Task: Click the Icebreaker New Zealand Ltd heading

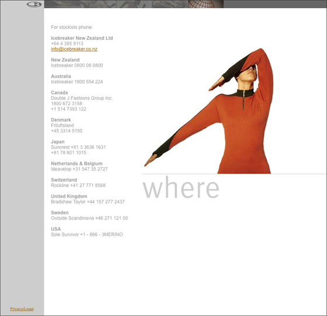Action: coord(82,38)
